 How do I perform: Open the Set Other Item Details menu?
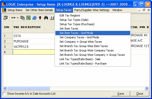point(39,10)
